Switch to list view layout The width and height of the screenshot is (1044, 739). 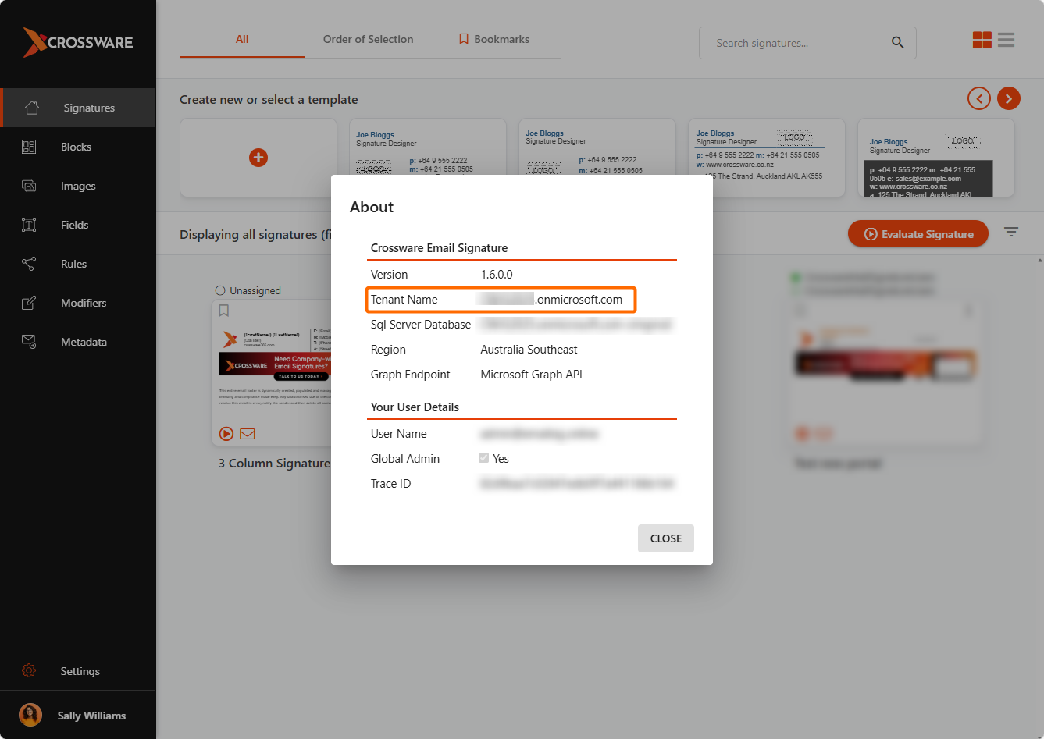tap(1007, 40)
